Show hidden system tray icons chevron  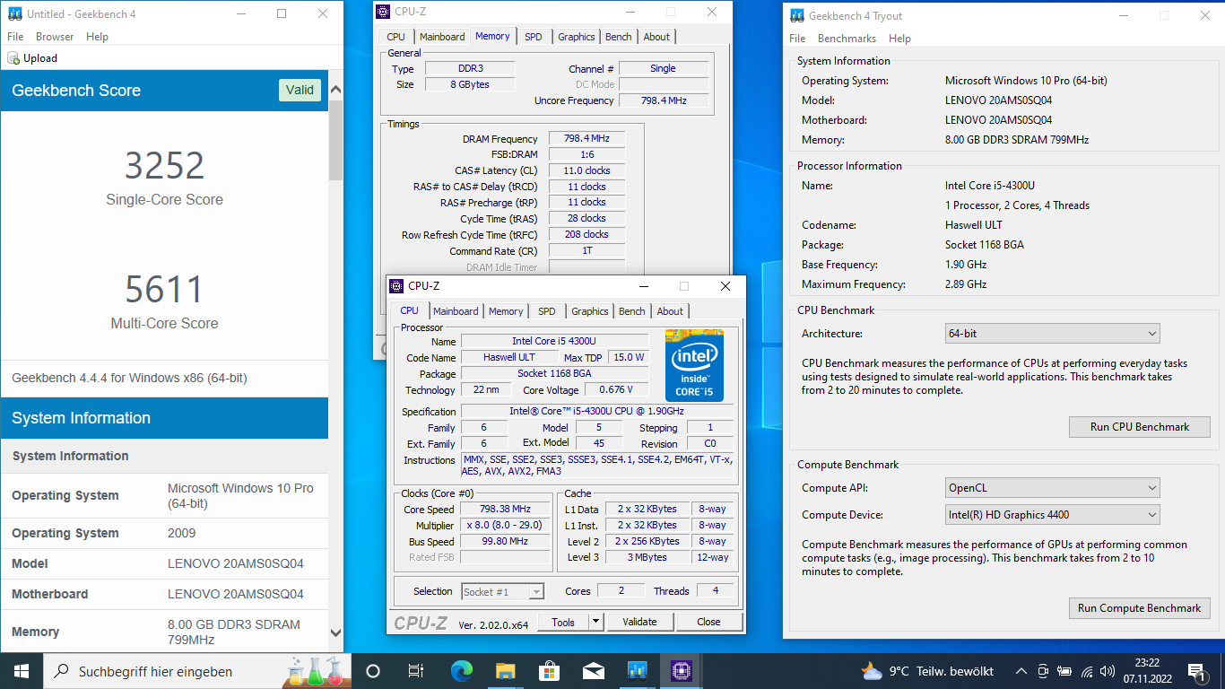click(x=1021, y=671)
